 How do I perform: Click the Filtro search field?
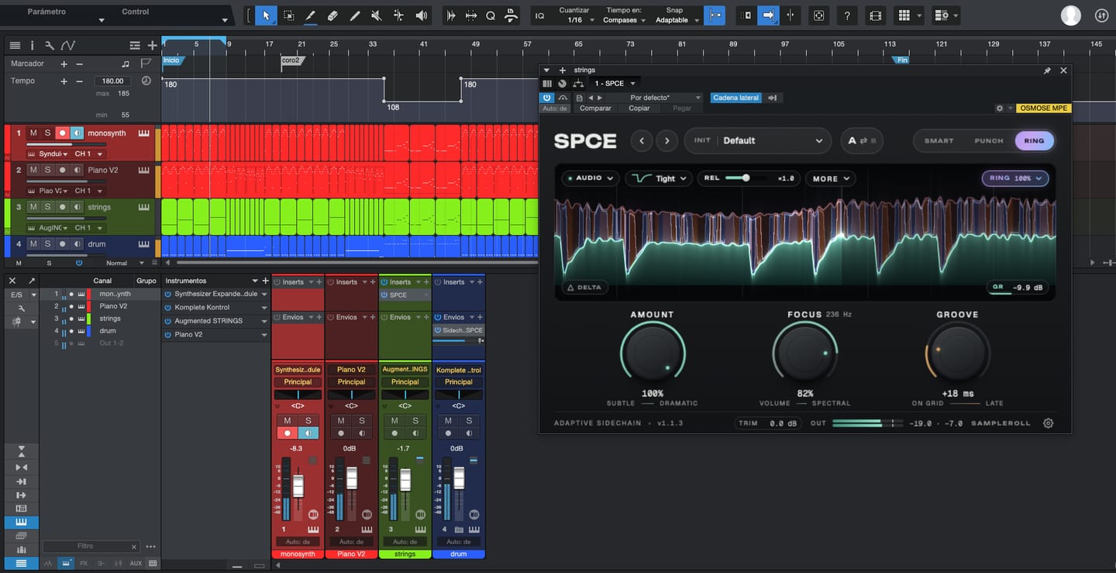(91, 547)
